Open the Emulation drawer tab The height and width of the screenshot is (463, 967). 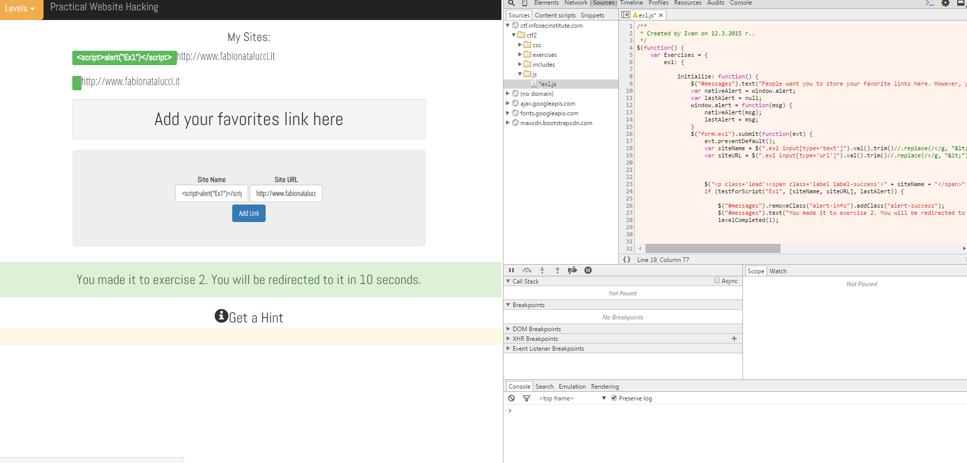(x=572, y=387)
